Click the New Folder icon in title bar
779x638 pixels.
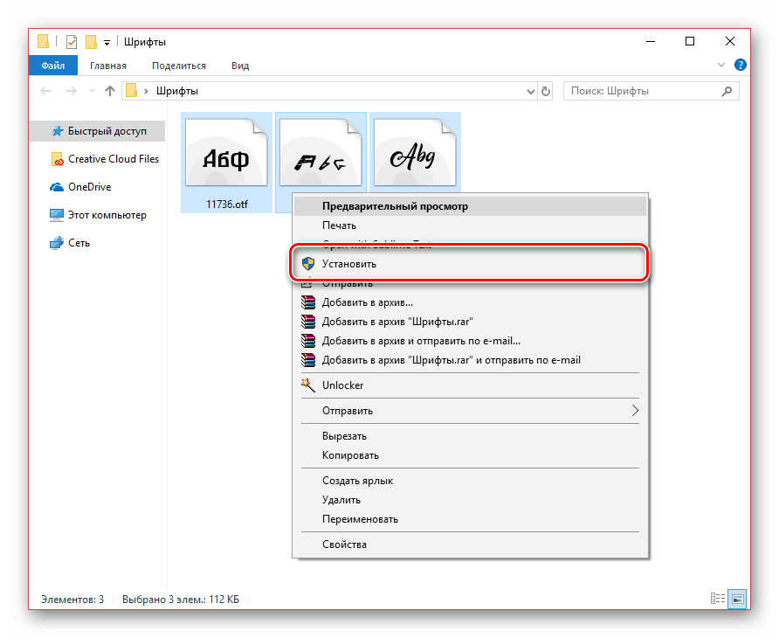(91, 41)
